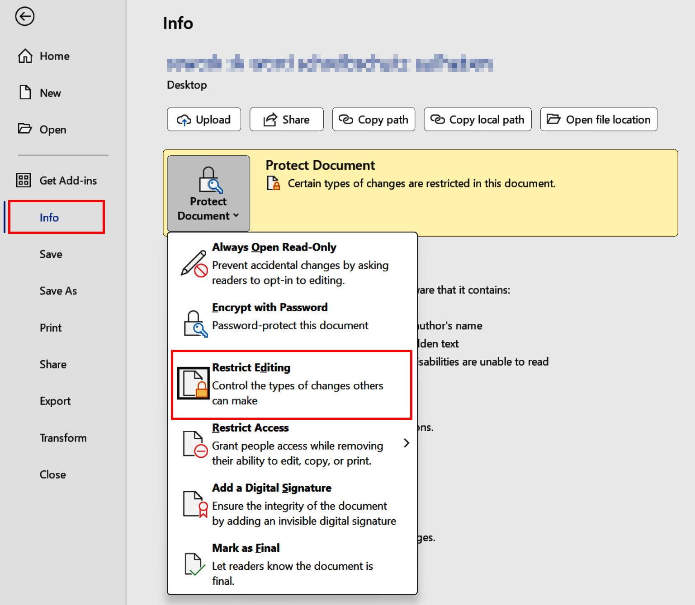The image size is (695, 605).
Task: Click the Open file location folder icon
Action: [x=553, y=119]
